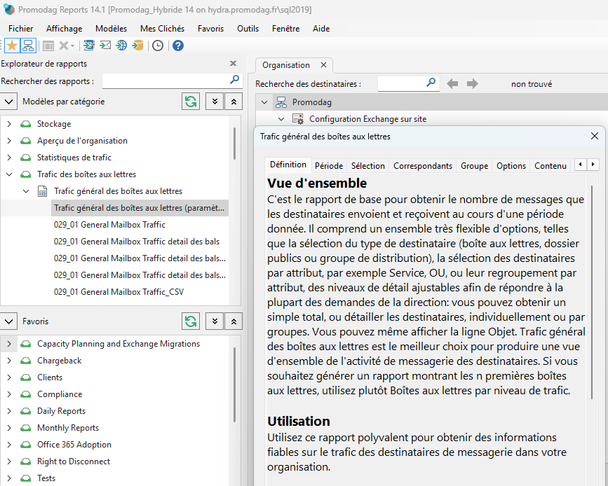Viewport: 608px width, 486px height.
Task: Click the magnifier in Rechercher des rapports
Action: pos(235,81)
